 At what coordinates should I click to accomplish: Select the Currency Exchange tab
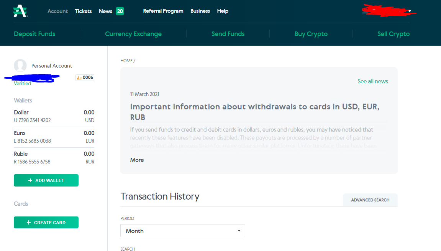point(133,34)
